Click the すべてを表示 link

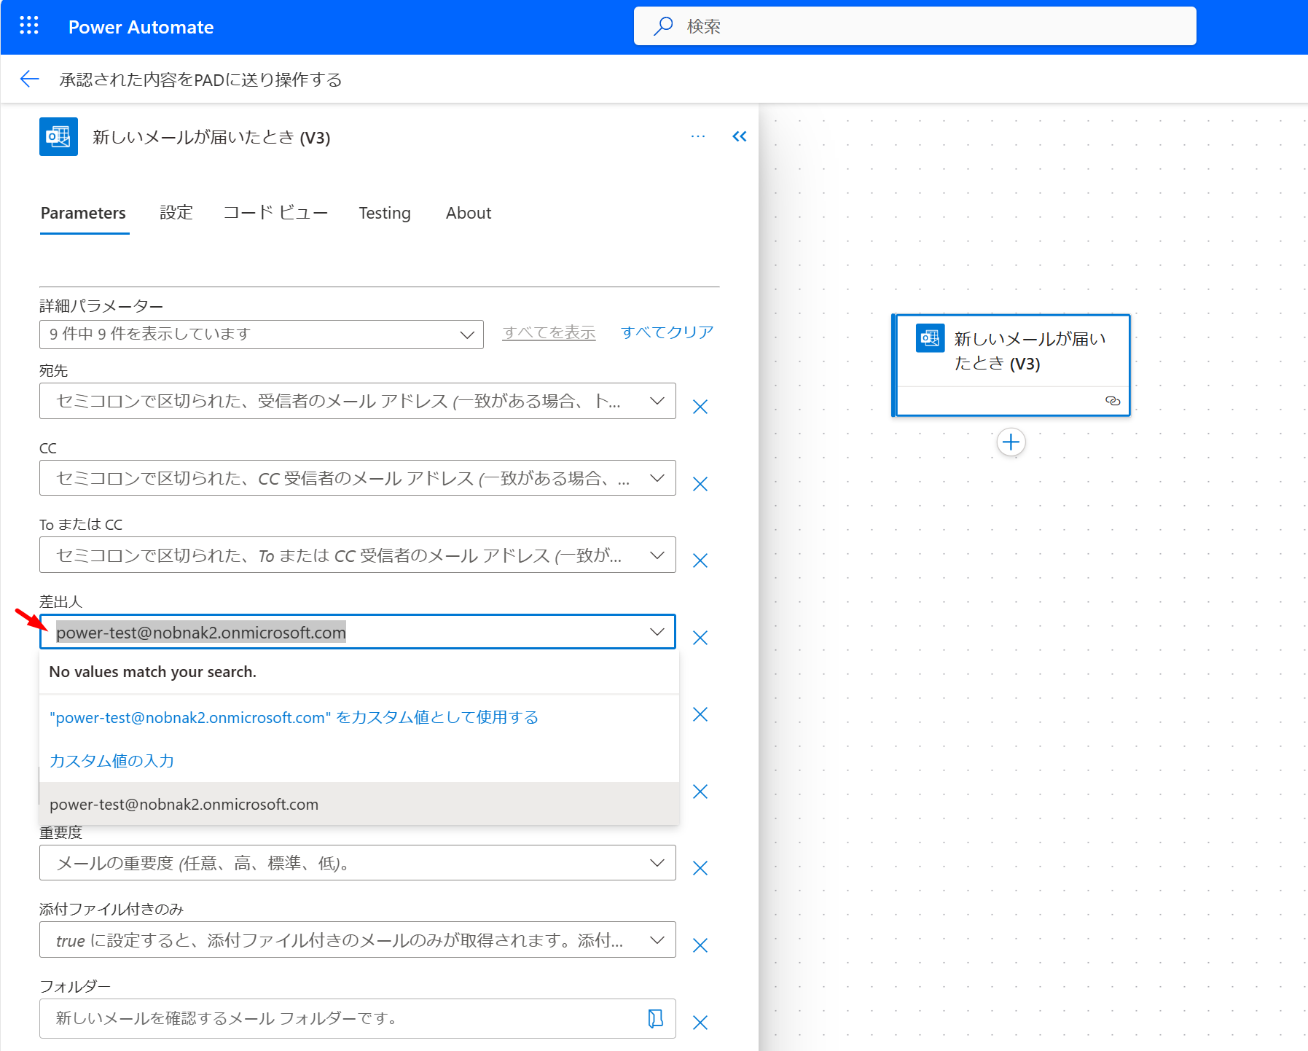549,332
